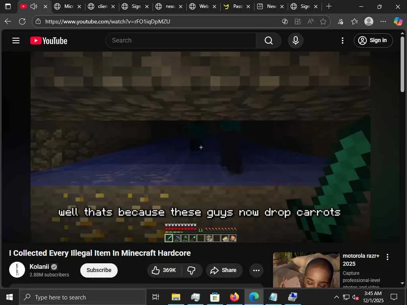407x305 pixels.
Task: Share this video
Action: (224, 270)
